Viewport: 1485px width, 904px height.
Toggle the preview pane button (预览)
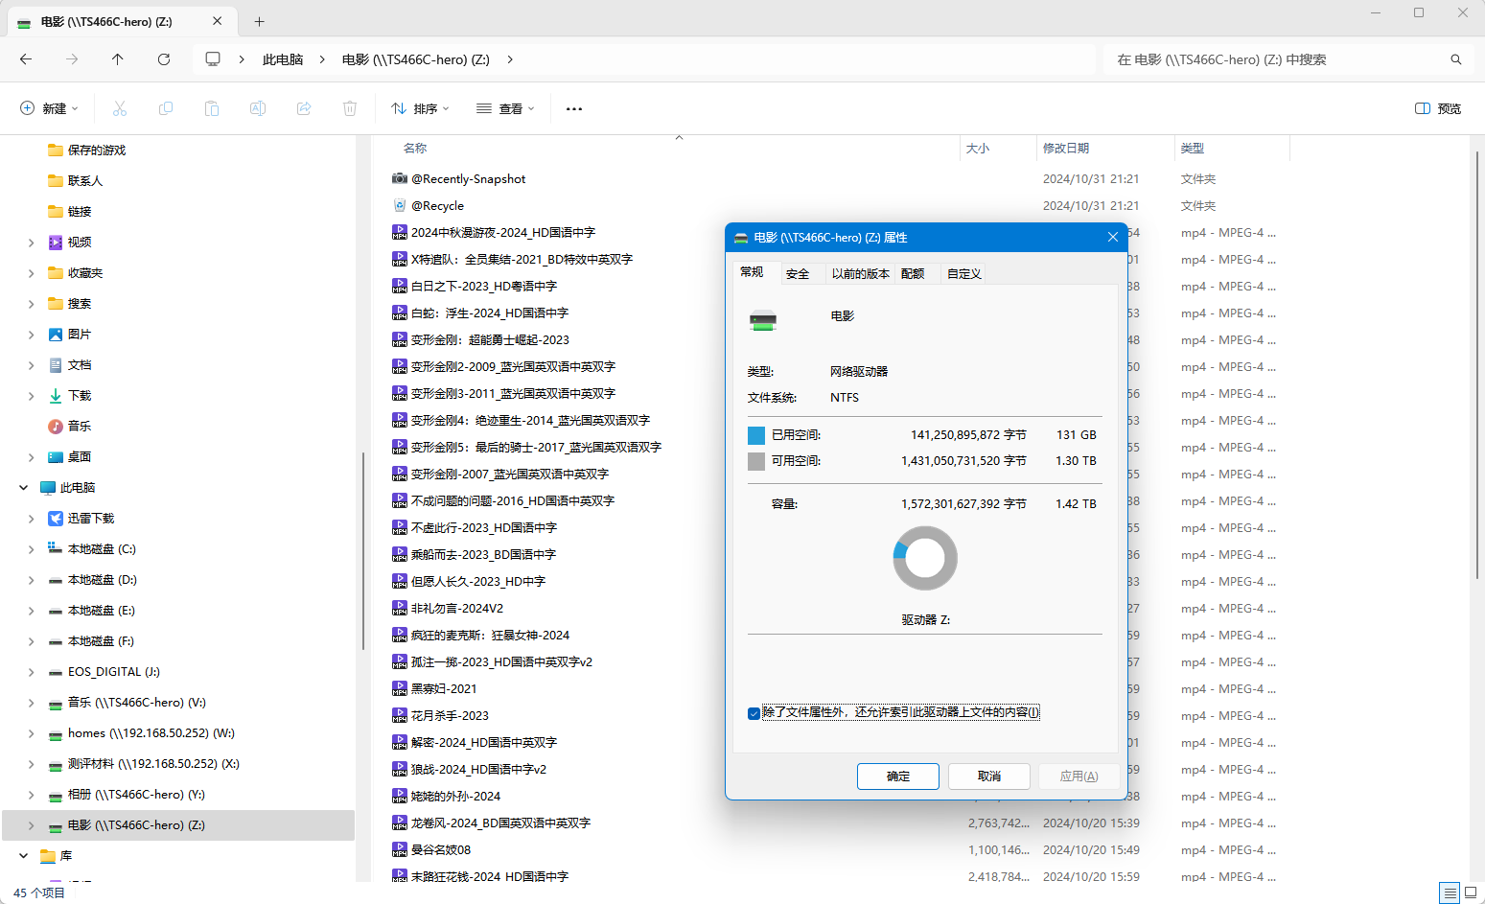pyautogui.click(x=1438, y=108)
